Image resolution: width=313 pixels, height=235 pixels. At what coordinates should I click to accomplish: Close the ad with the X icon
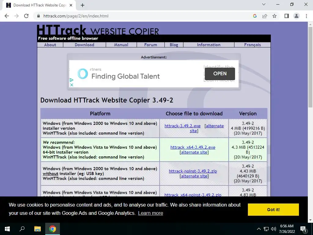72,85
